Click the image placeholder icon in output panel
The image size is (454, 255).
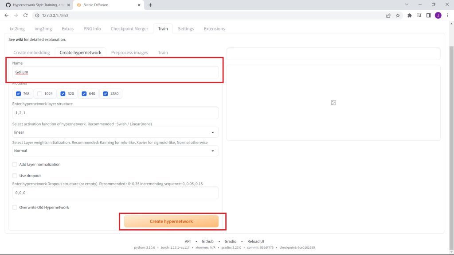click(x=333, y=103)
